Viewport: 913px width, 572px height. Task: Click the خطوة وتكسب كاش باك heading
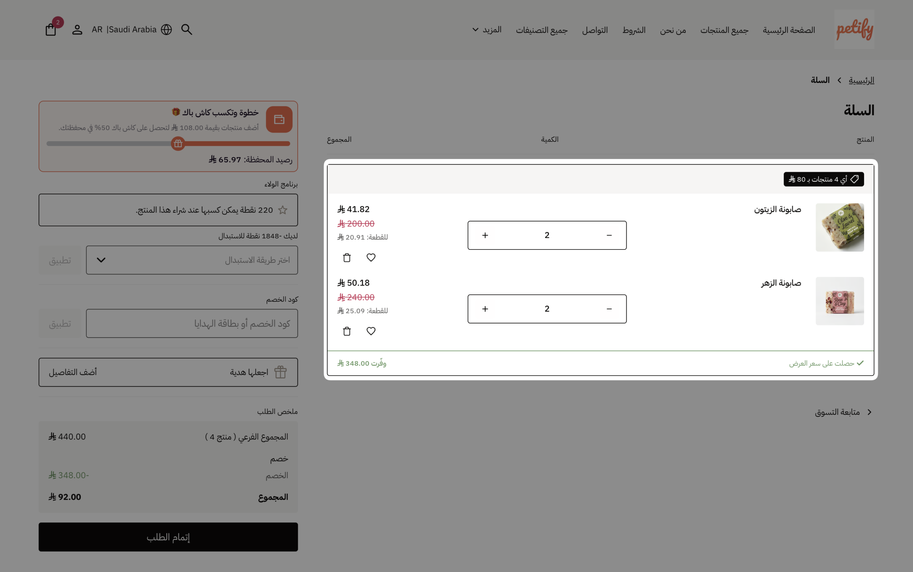coord(215,112)
